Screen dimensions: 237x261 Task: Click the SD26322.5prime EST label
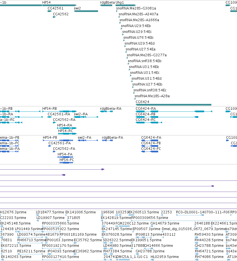[x=117, y=240]
